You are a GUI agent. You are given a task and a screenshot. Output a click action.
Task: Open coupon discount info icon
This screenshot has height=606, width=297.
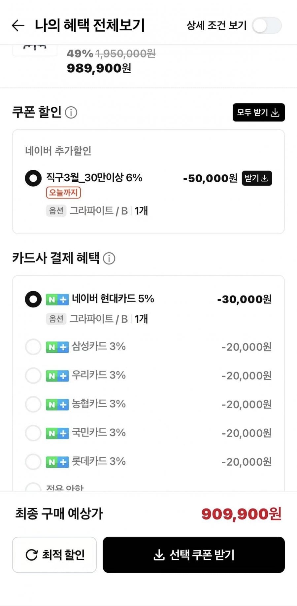(71, 113)
